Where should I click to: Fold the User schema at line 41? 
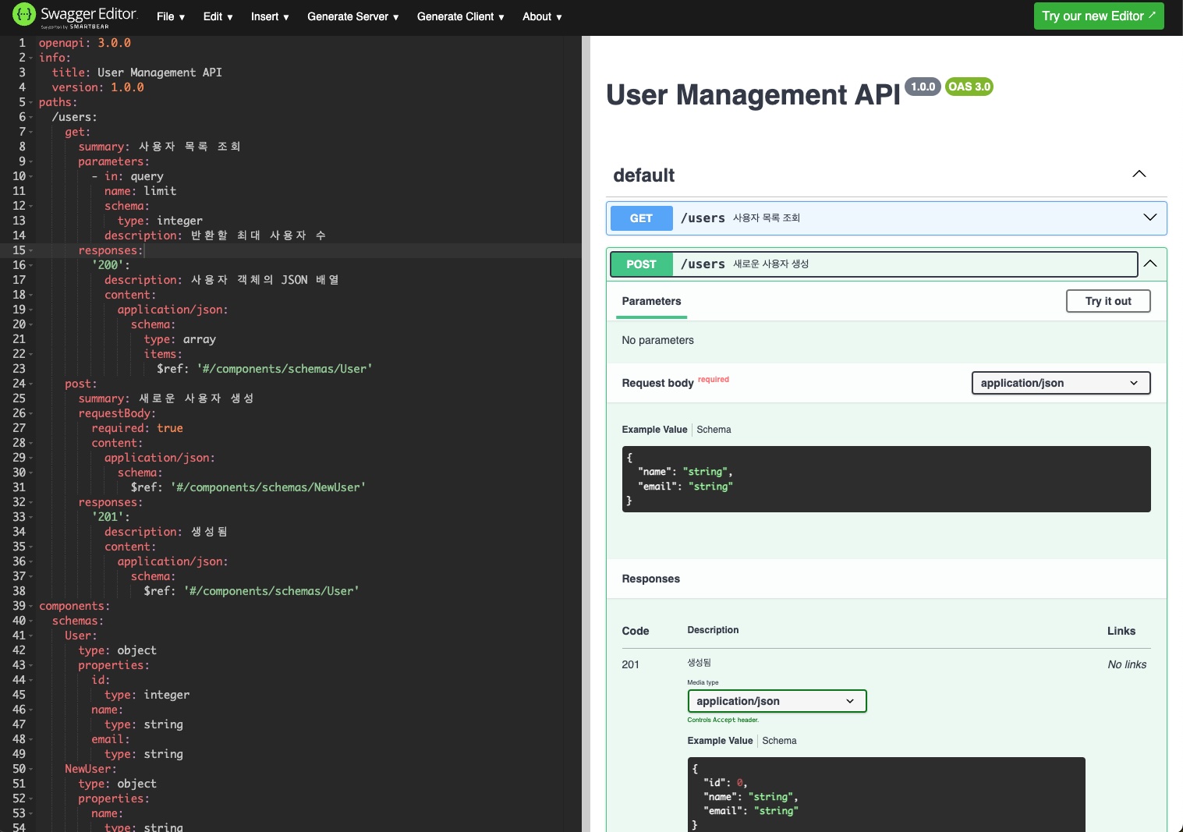click(x=30, y=636)
